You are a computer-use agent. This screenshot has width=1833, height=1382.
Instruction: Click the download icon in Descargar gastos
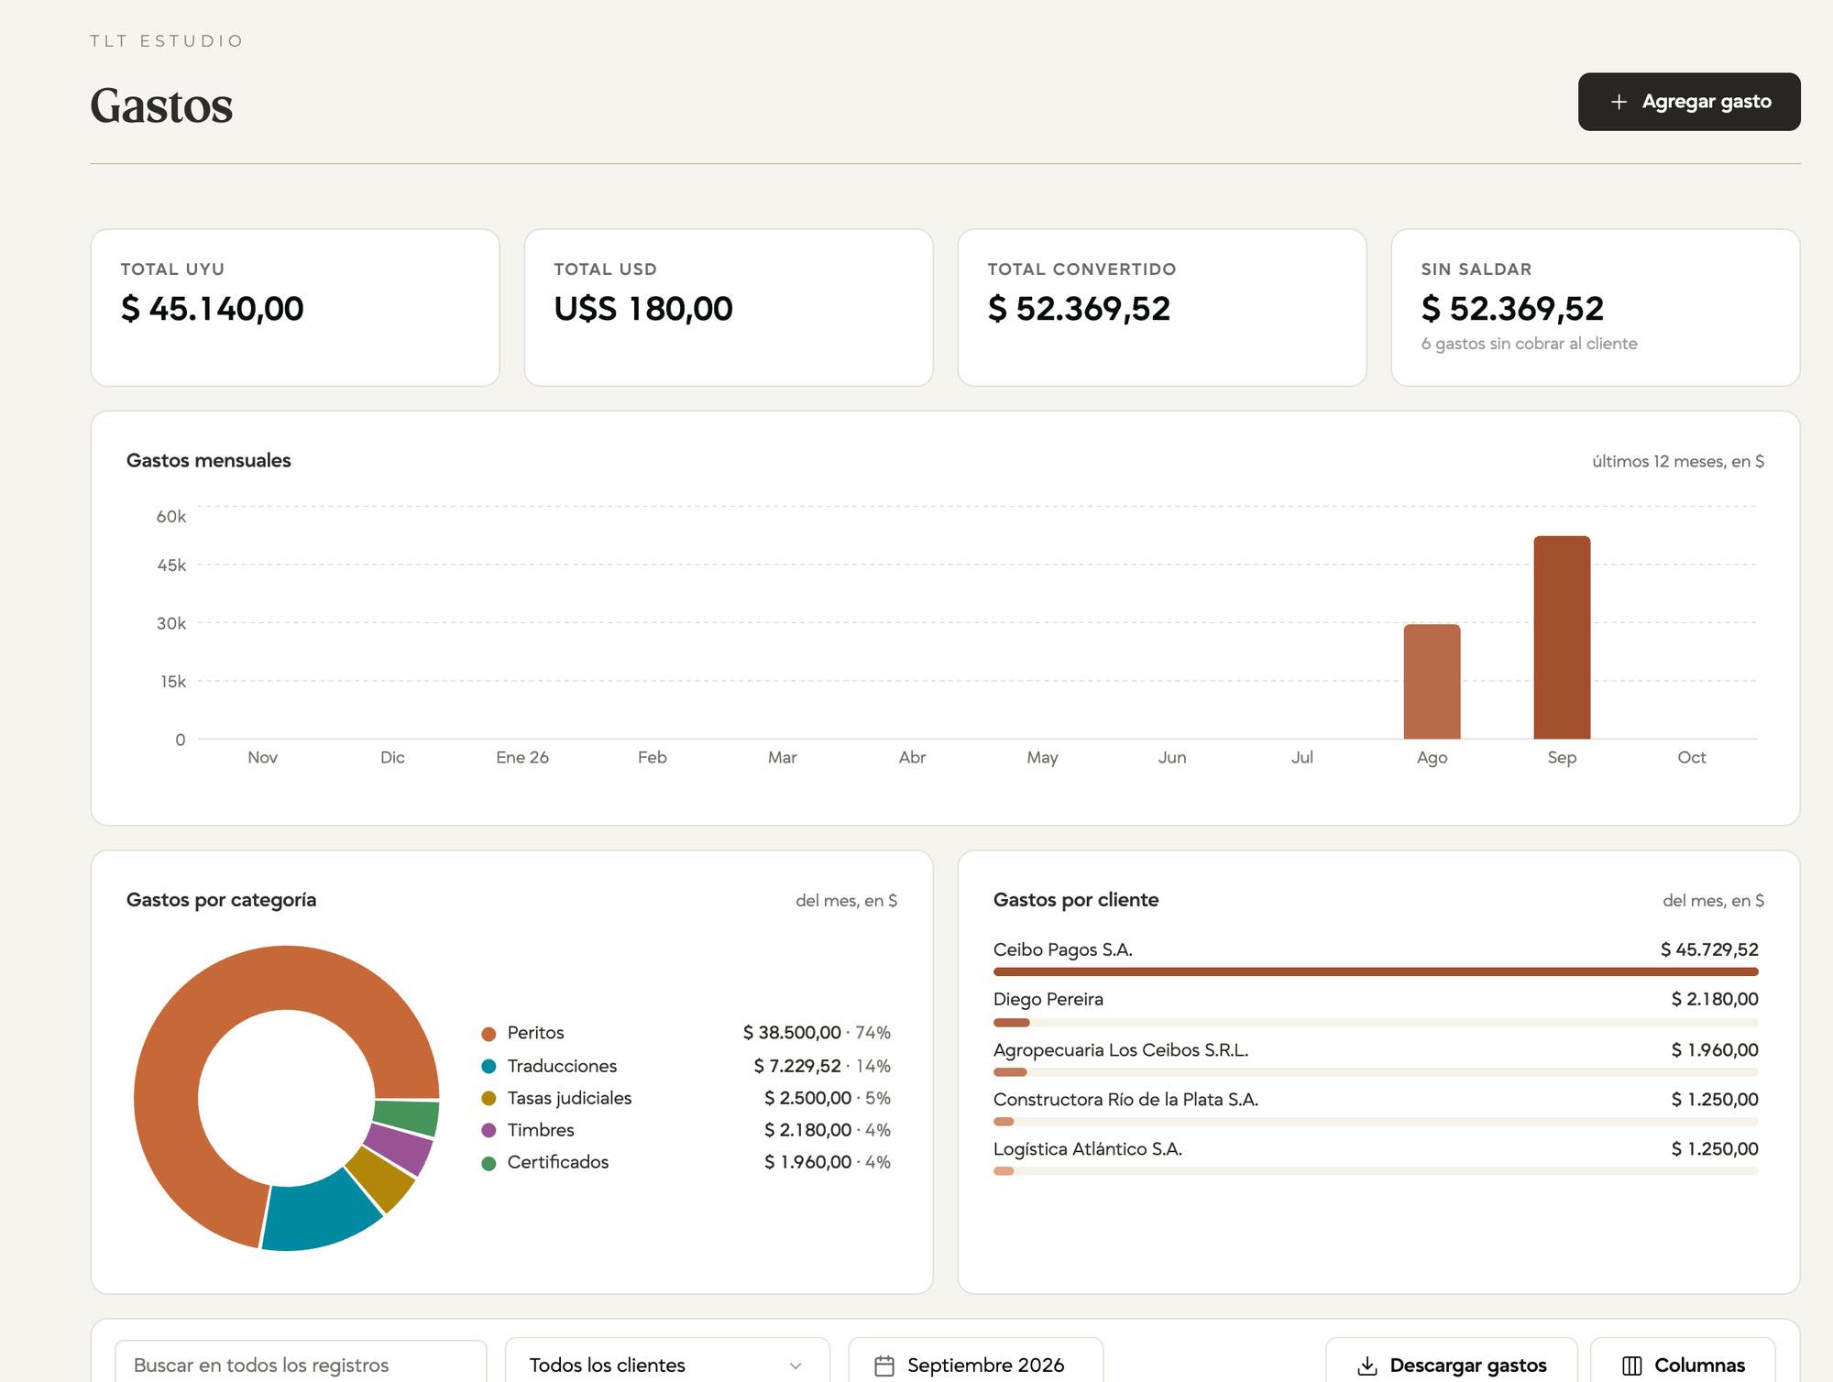coord(1367,1366)
